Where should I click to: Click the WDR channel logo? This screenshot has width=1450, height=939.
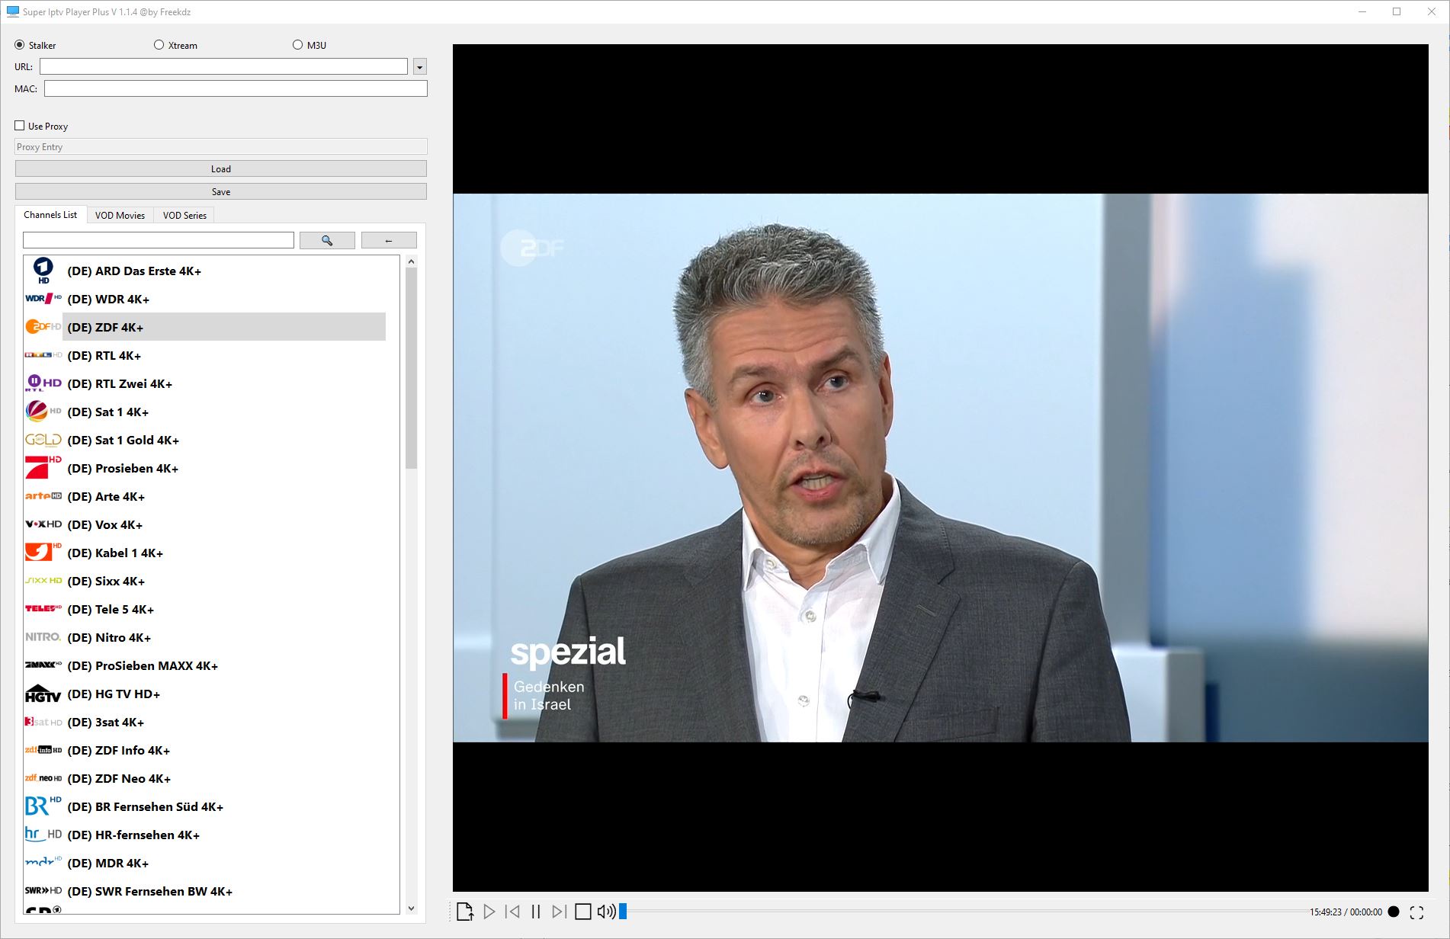coord(43,299)
